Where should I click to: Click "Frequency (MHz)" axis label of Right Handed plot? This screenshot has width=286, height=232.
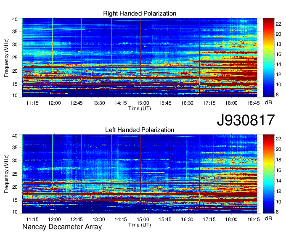(6, 58)
